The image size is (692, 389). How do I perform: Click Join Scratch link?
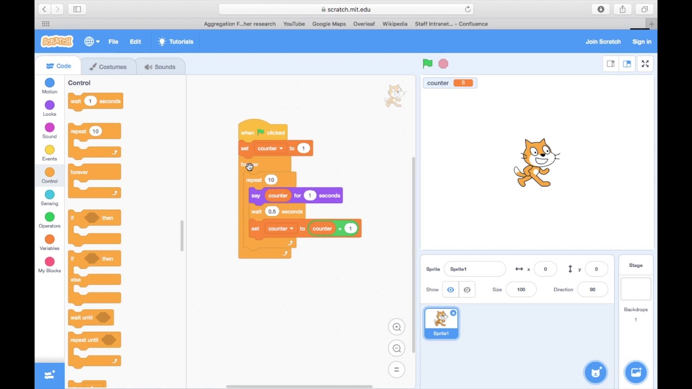click(603, 42)
